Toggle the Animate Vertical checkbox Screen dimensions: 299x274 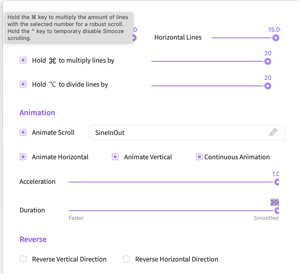coord(115,157)
